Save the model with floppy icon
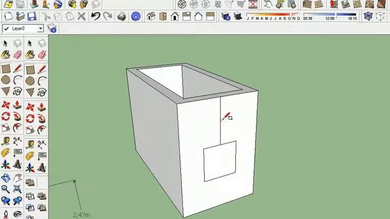The image size is (390, 219). [x=32, y=16]
